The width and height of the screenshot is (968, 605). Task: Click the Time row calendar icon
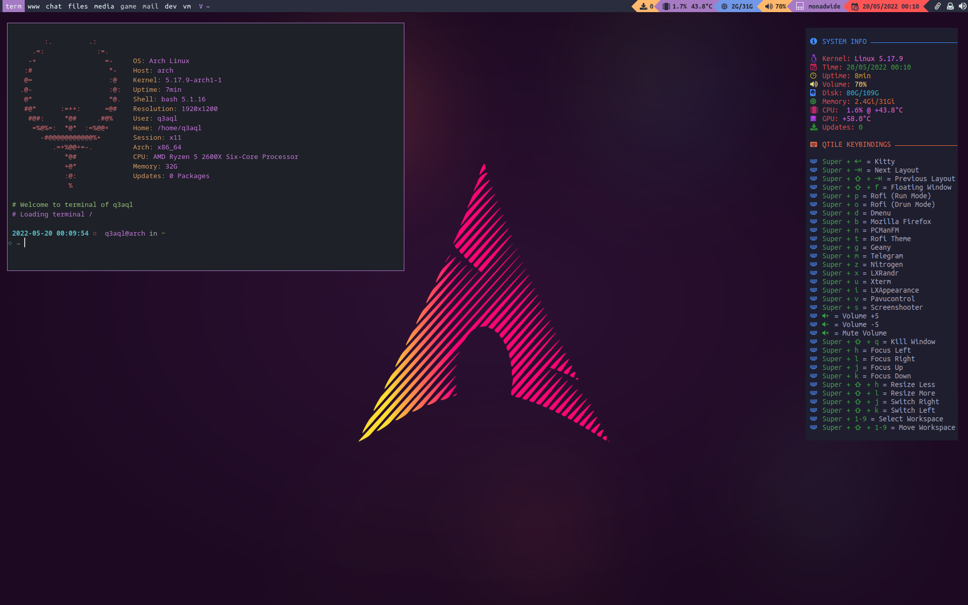point(813,67)
